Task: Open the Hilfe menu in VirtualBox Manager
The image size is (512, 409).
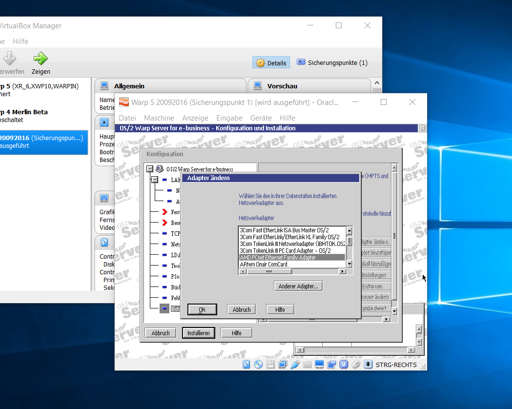Action: 20,41
